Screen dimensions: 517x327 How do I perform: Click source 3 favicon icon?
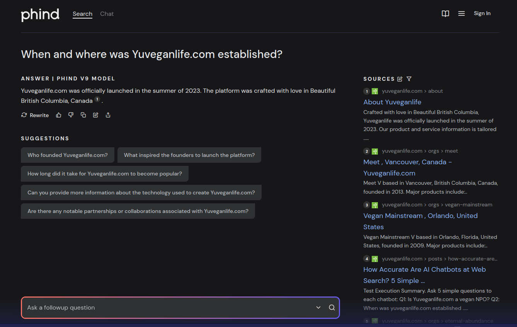pos(375,205)
